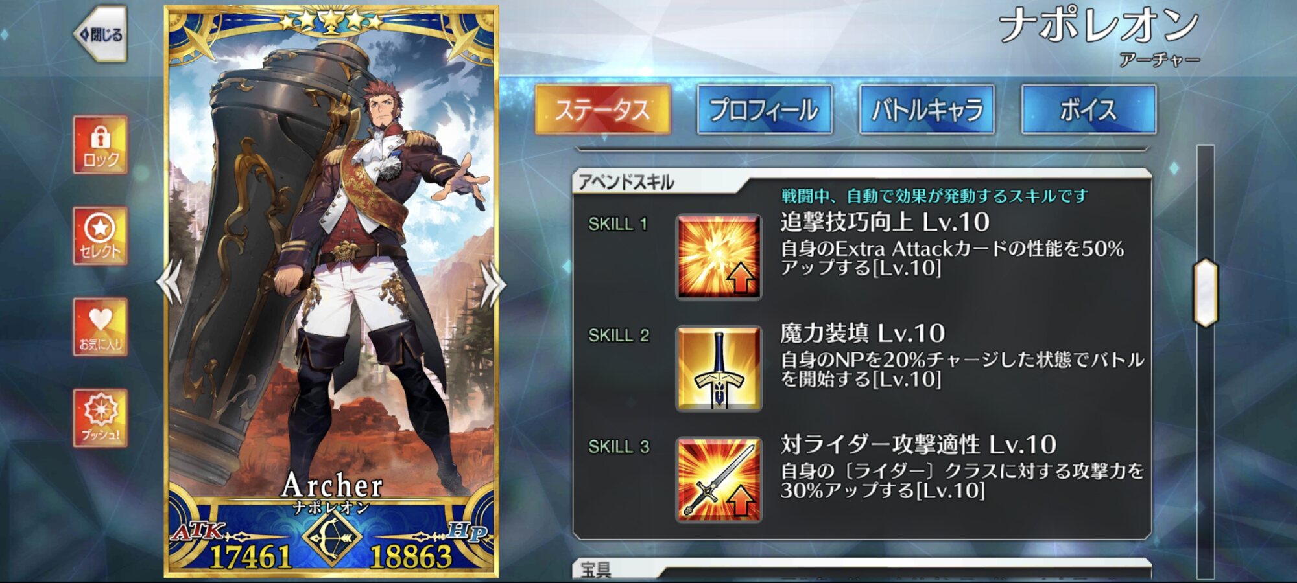Click the アペンドスキル section header
Image resolution: width=1297 pixels, height=583 pixels.
click(626, 182)
